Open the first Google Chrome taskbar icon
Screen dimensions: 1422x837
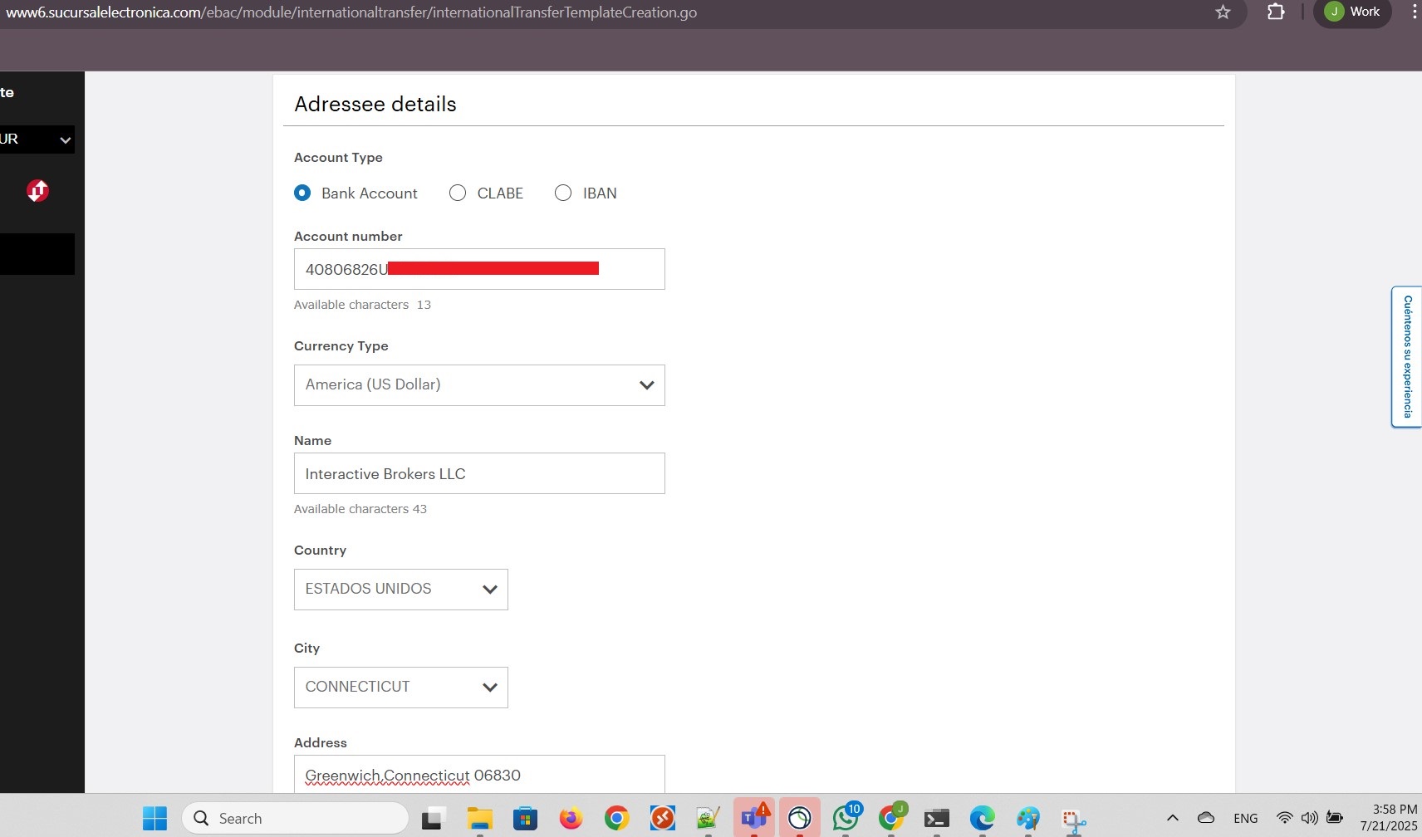click(x=616, y=819)
